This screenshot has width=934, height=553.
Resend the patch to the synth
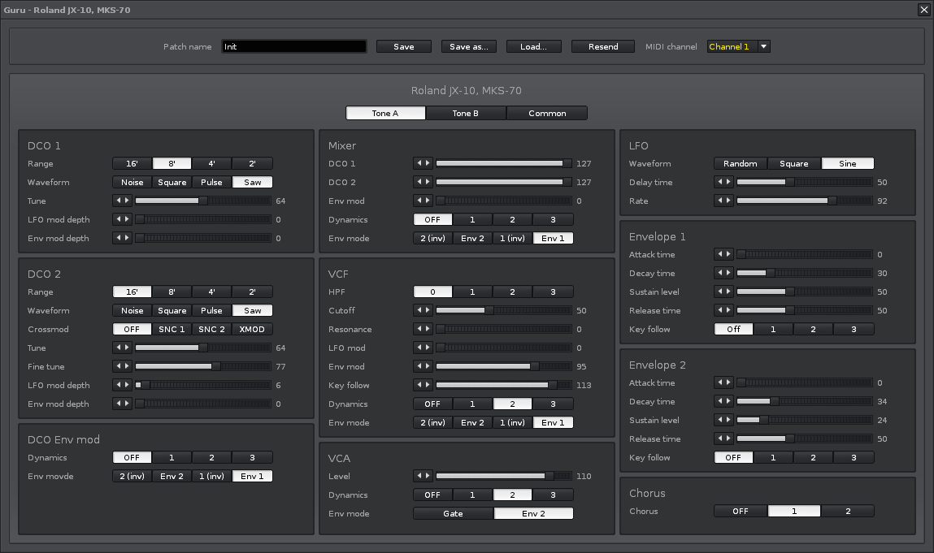(603, 46)
